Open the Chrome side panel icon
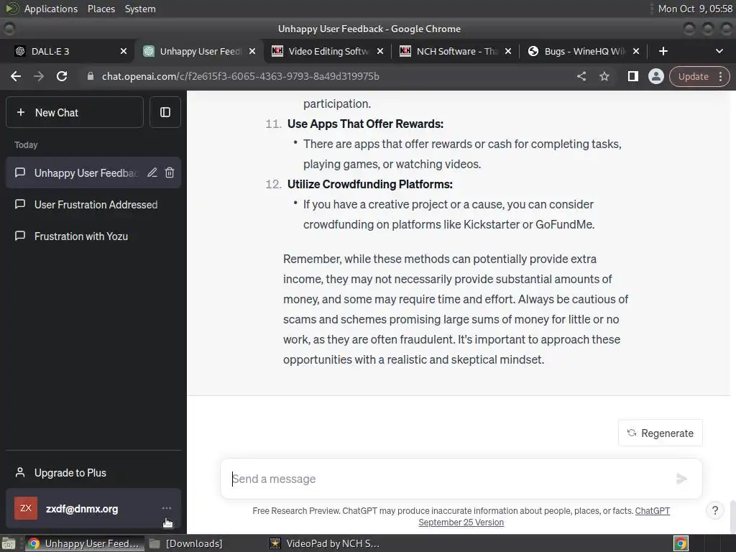Viewport: 736px width, 552px height. [633, 76]
